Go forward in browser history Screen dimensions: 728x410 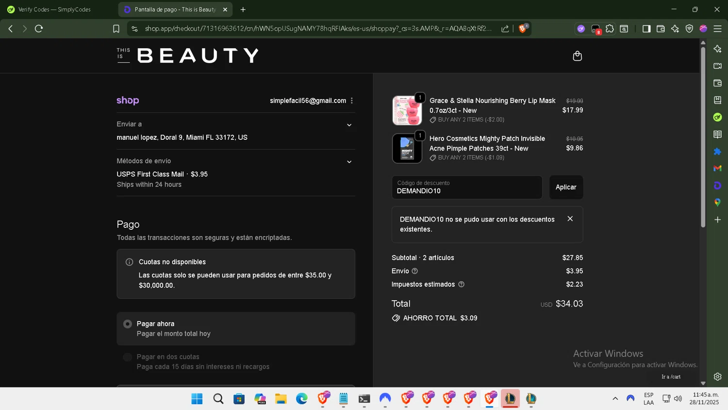pyautogui.click(x=25, y=29)
